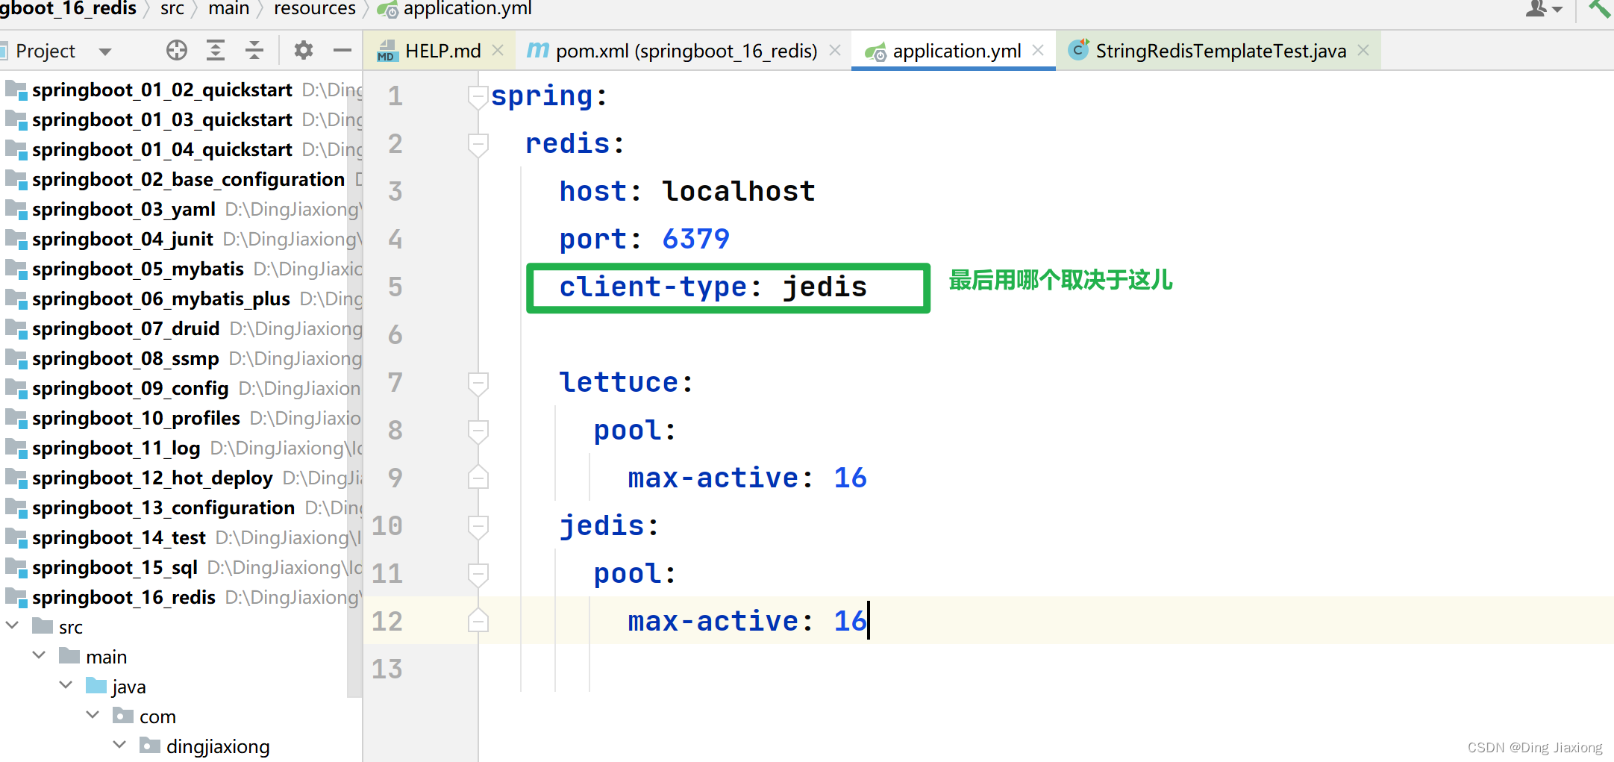Close the pom.xml tab
This screenshot has height=762, width=1614.
click(835, 50)
